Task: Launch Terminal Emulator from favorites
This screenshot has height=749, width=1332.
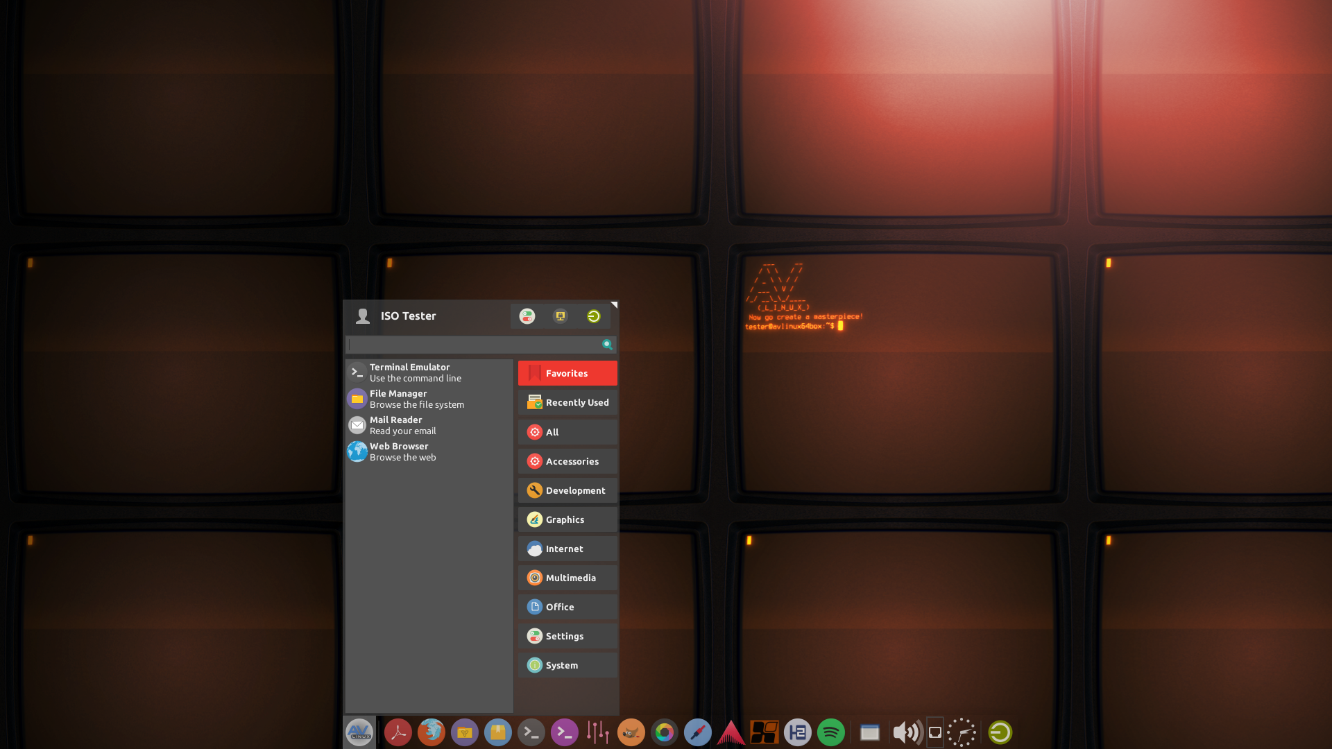Action: coord(429,372)
